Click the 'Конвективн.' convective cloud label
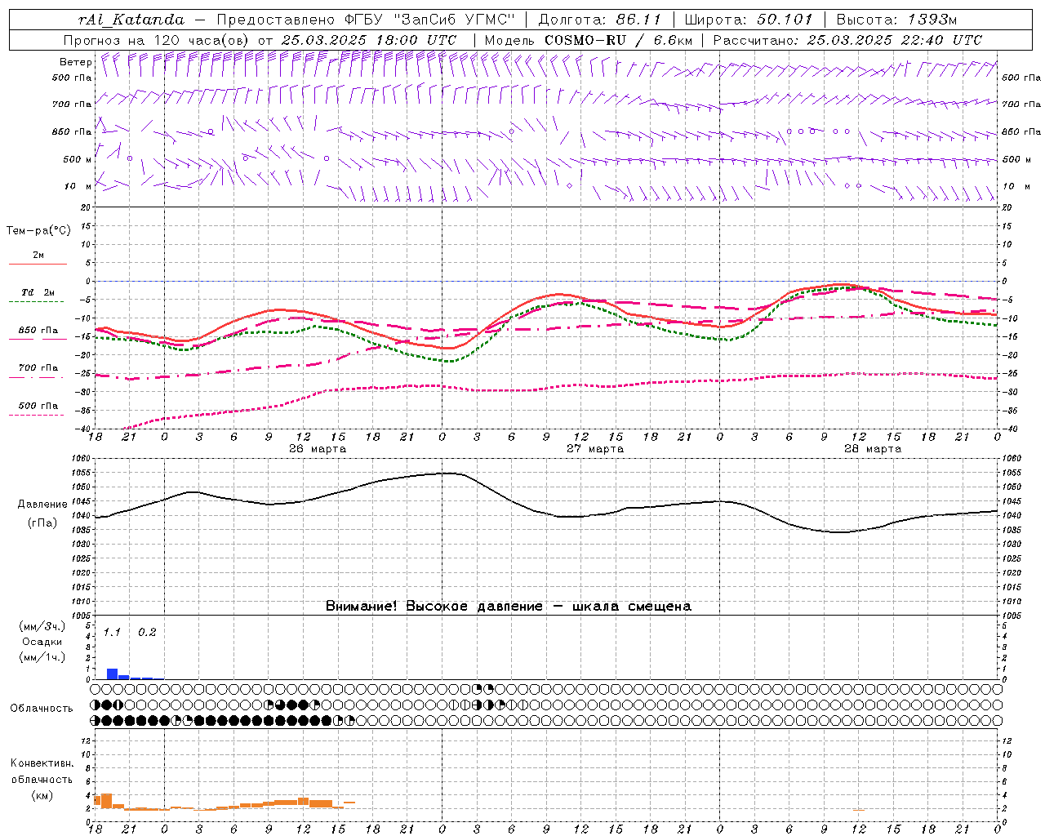1045x836 pixels. pyautogui.click(x=42, y=763)
